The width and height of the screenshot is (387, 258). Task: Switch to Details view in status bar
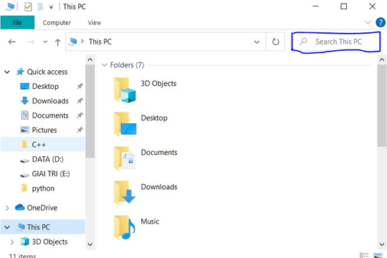pyautogui.click(x=364, y=255)
